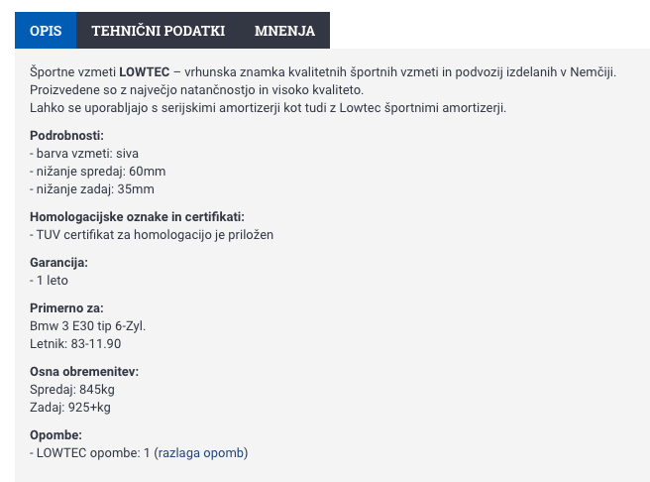
Task: Switch to the TEHNIČNI PODATKI tab
Action: click(x=159, y=31)
